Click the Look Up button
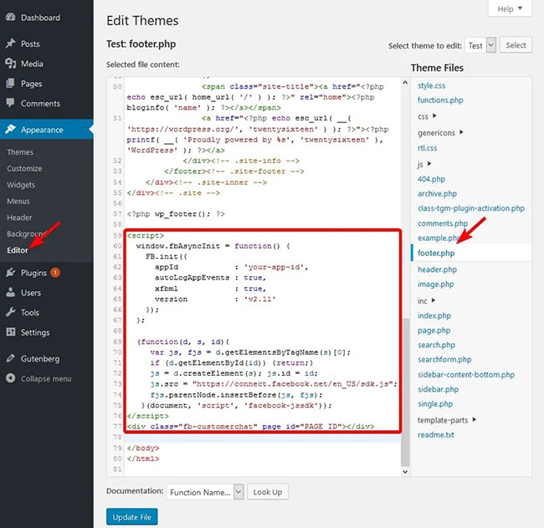The height and width of the screenshot is (528, 544). tap(268, 492)
